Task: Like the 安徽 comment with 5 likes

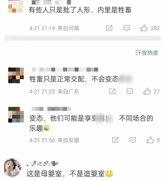Action: (x=150, y=140)
